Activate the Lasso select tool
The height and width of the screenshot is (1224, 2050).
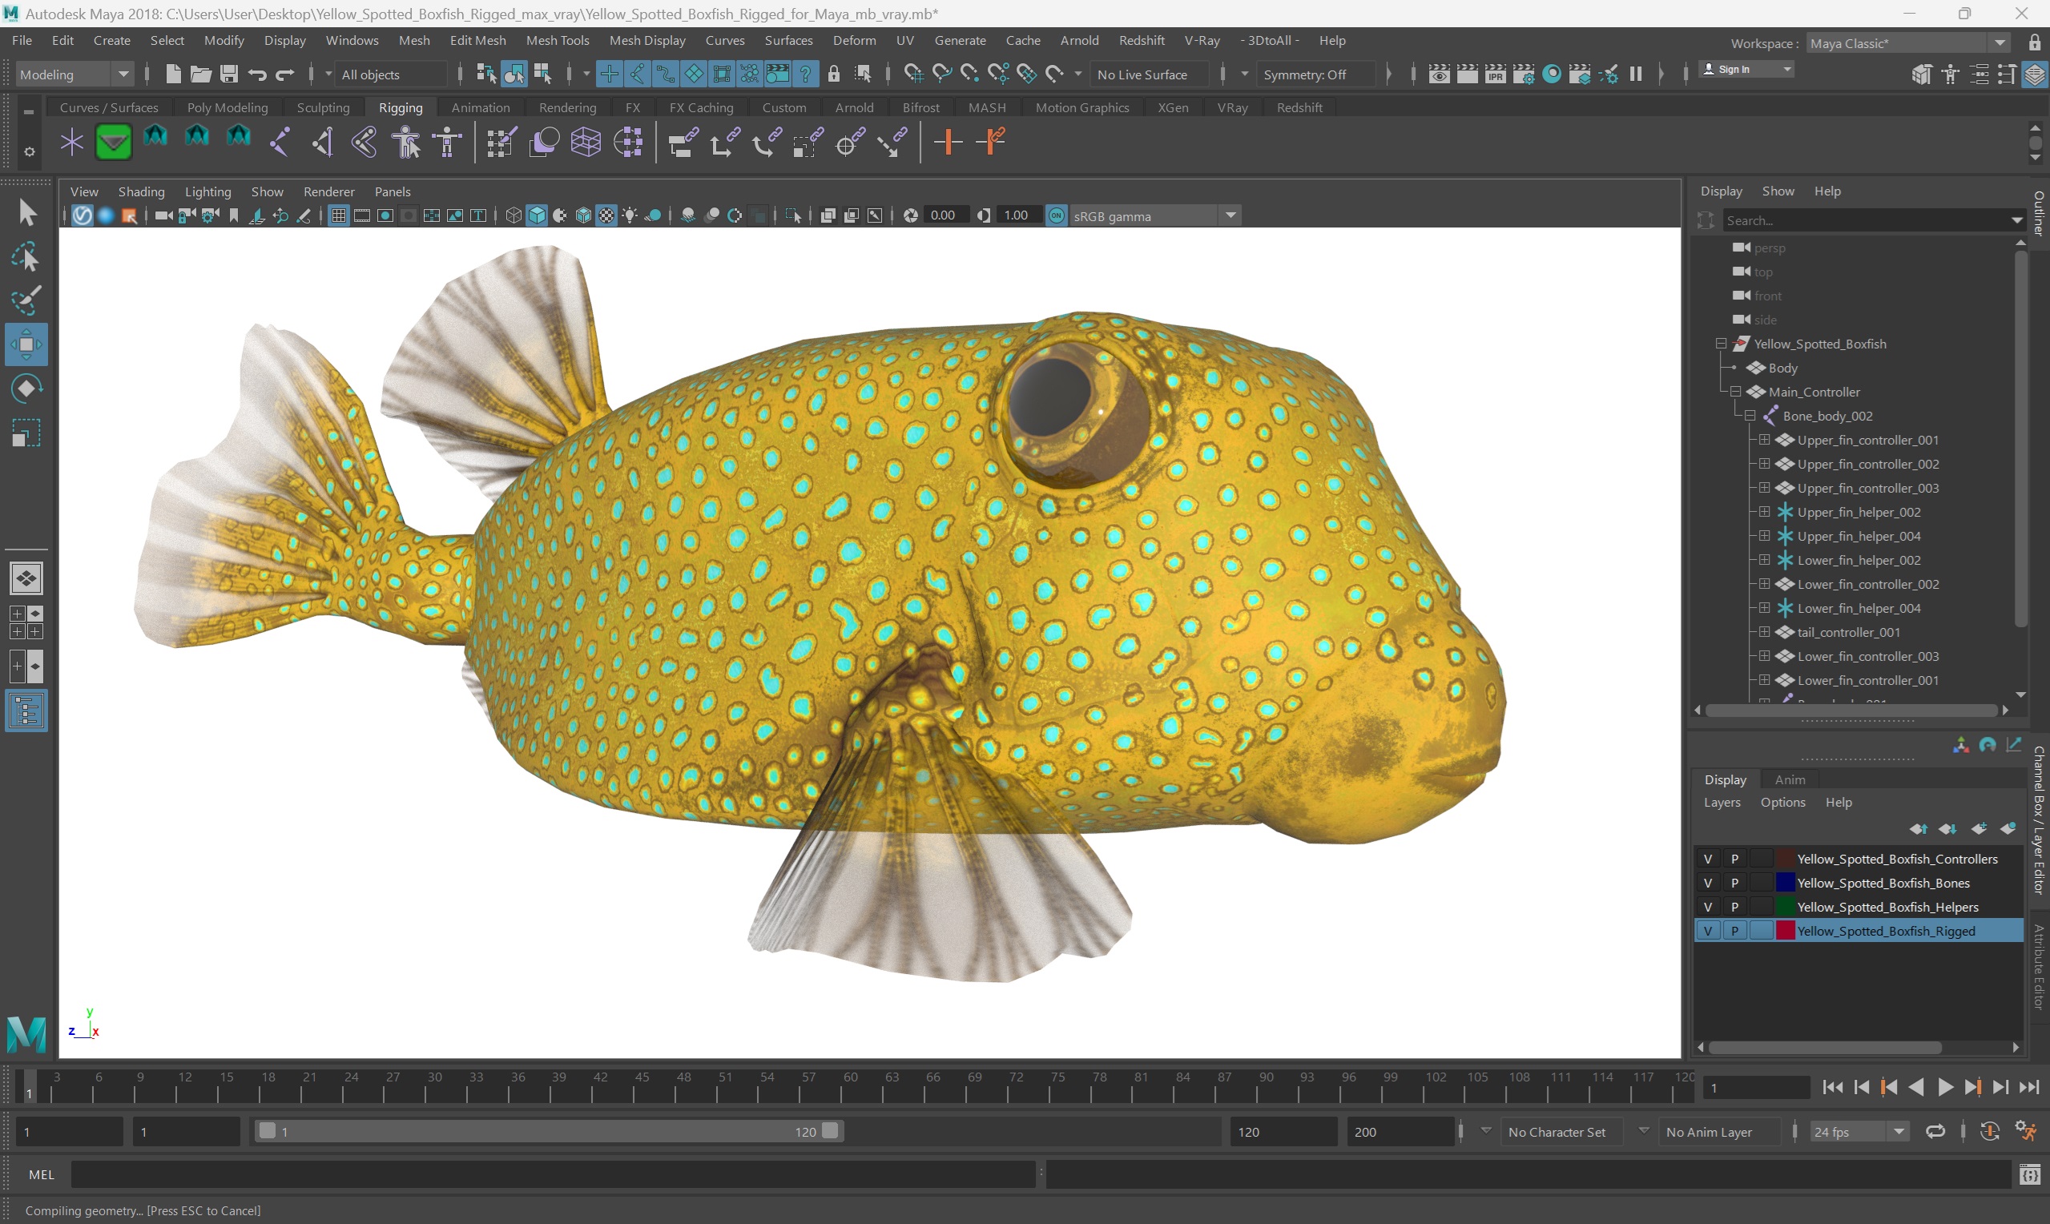(x=26, y=257)
